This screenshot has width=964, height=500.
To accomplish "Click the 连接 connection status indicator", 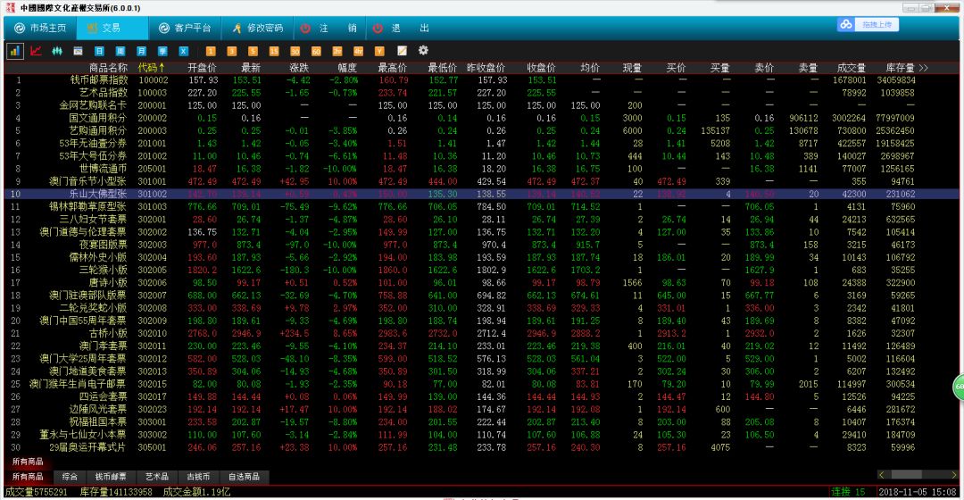I will coord(849,492).
